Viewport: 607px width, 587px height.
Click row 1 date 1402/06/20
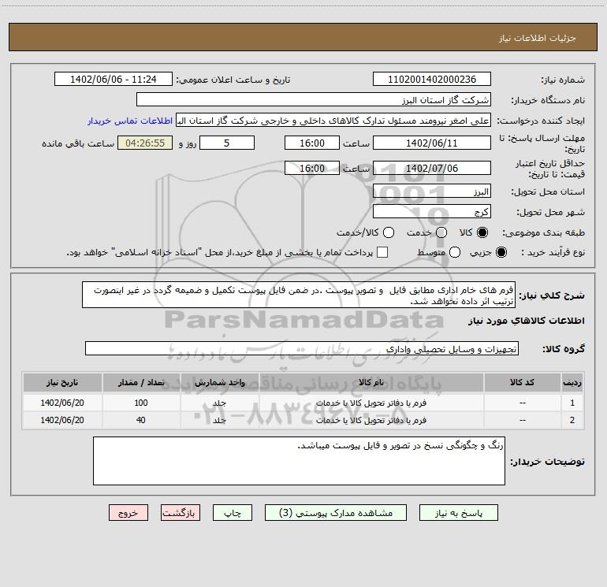pyautogui.click(x=62, y=403)
